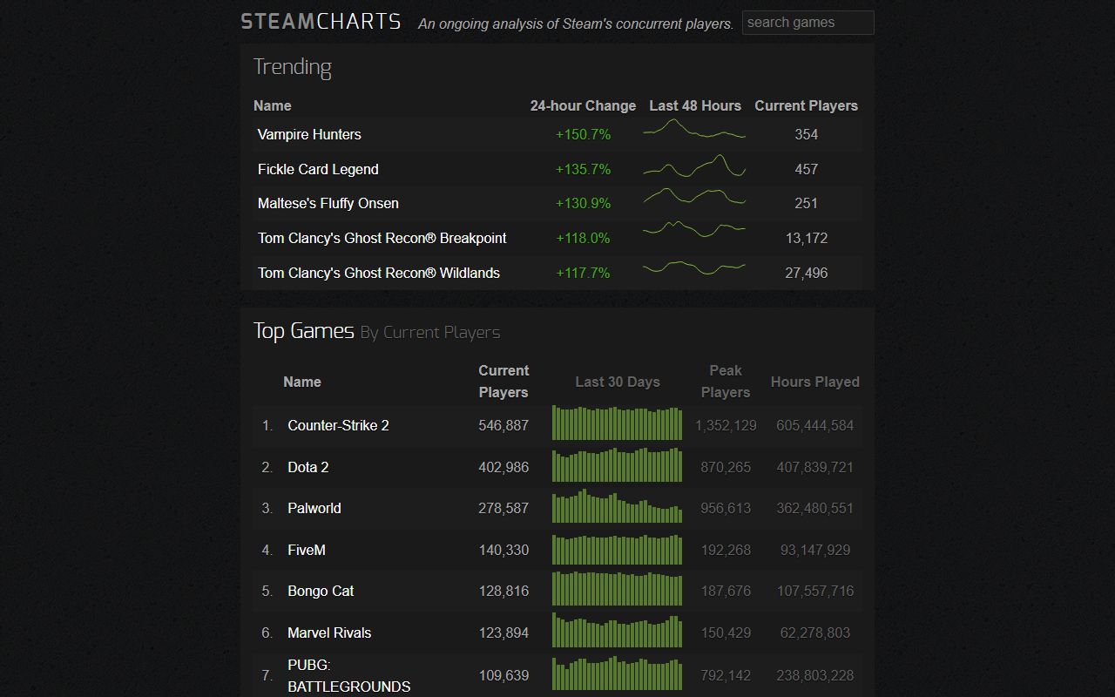Click the +150.7% change for Vampire Hunters
The image size is (1115, 697).
pos(583,134)
